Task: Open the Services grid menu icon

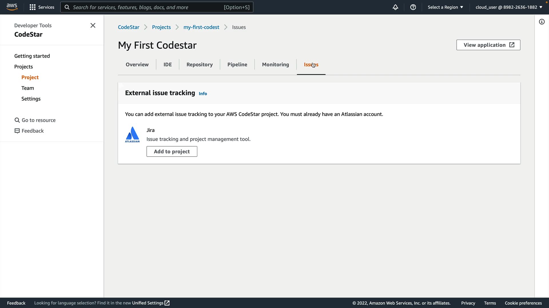Action: (33, 7)
